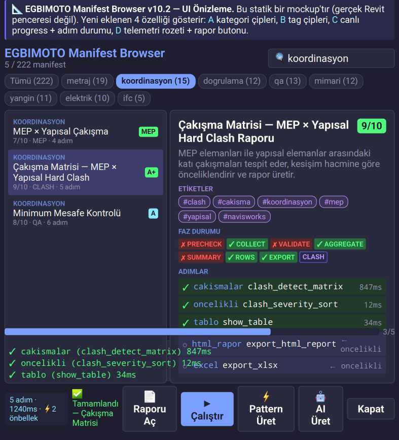Click the green MEP badge
The height and width of the screenshot is (440, 399).
point(149,131)
